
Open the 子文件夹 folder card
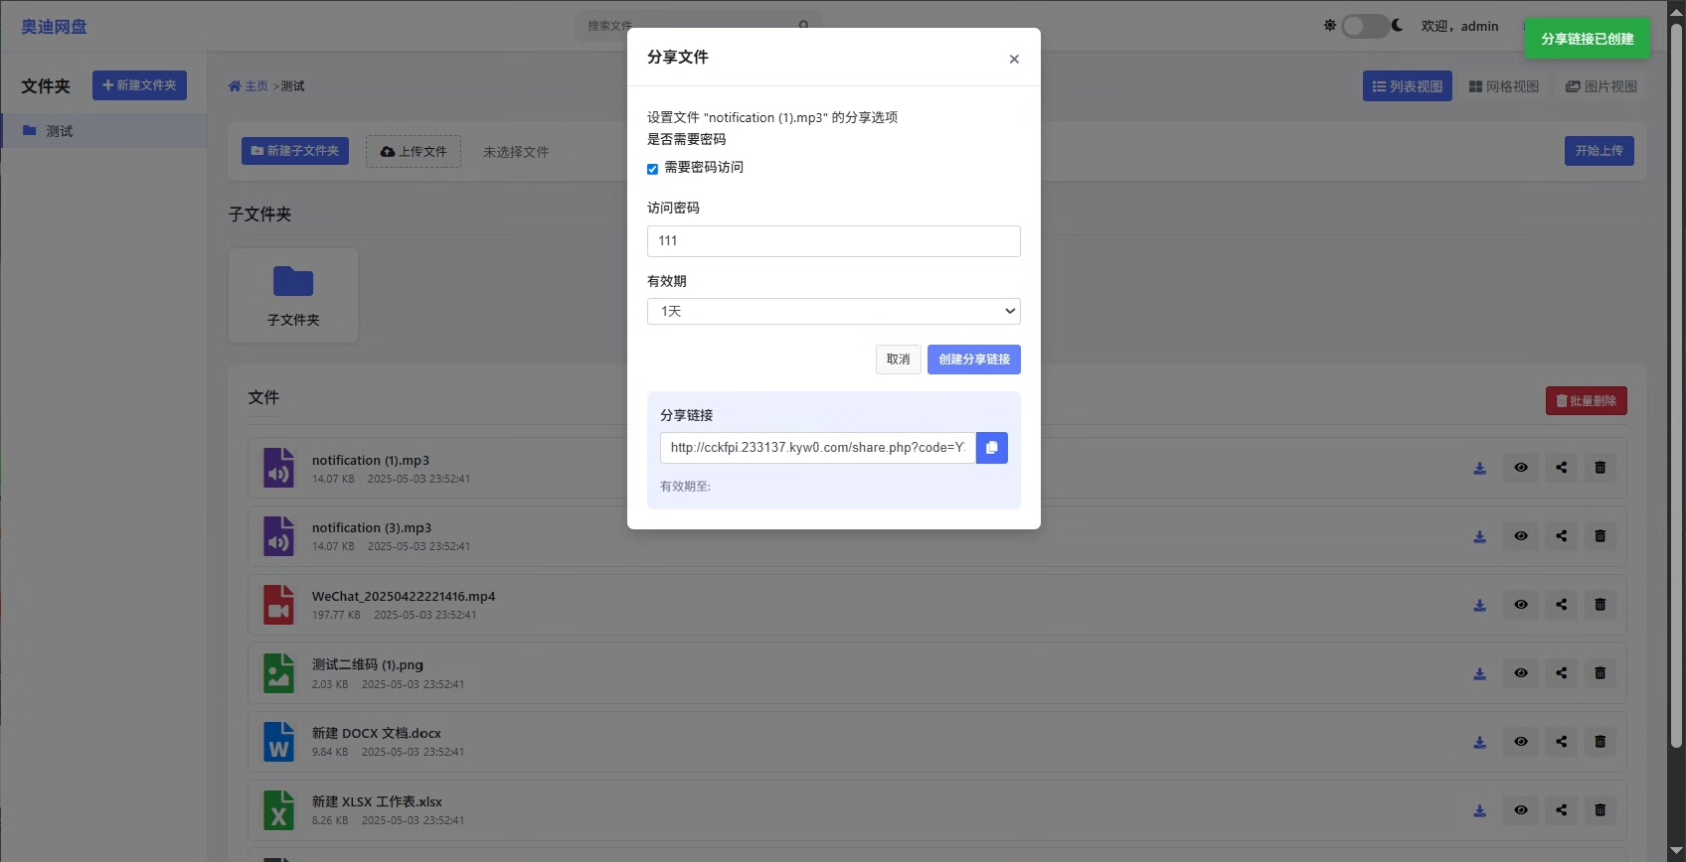point(293,296)
